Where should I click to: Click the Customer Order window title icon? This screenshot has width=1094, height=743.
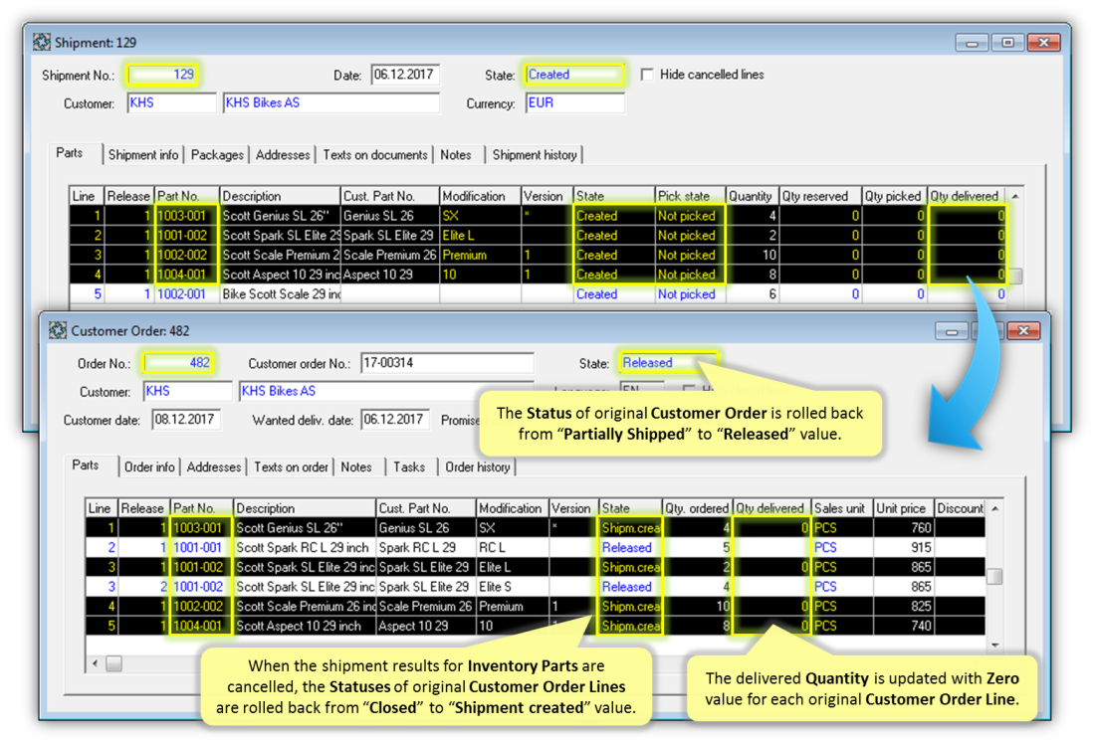pos(56,330)
